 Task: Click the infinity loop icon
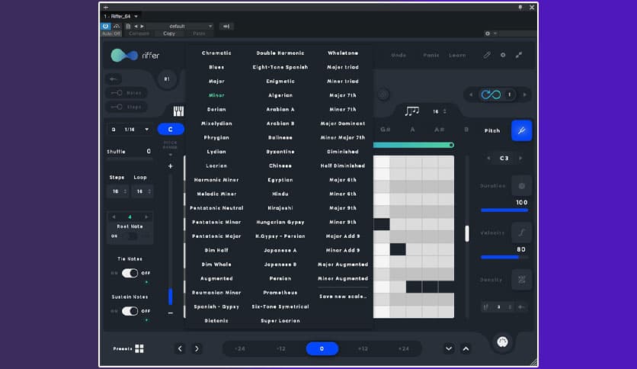pyautogui.click(x=491, y=95)
